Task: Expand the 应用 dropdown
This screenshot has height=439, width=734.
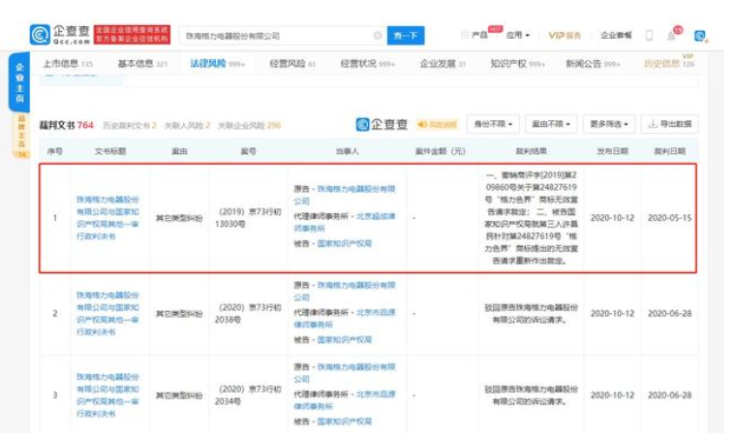Action: pyautogui.click(x=518, y=35)
